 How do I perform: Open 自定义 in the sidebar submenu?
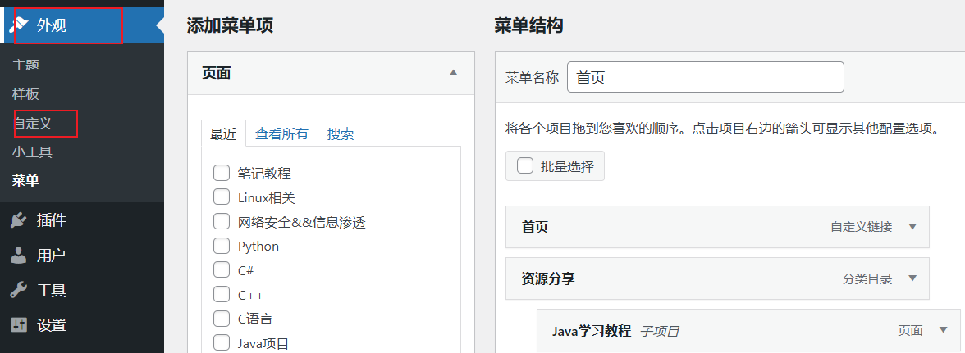tap(33, 124)
